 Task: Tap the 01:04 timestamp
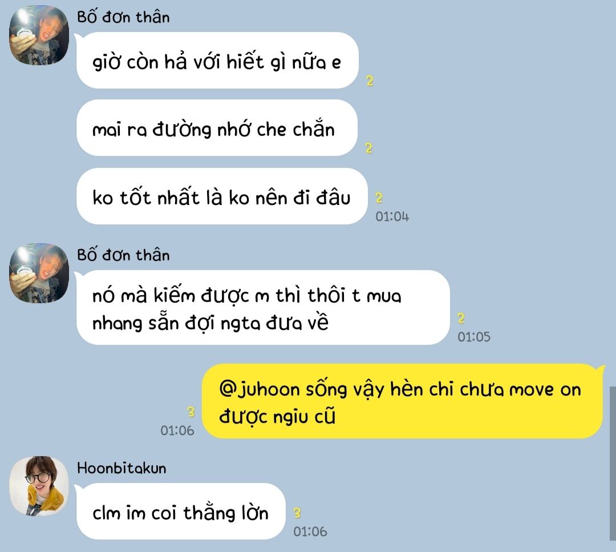pos(392,216)
